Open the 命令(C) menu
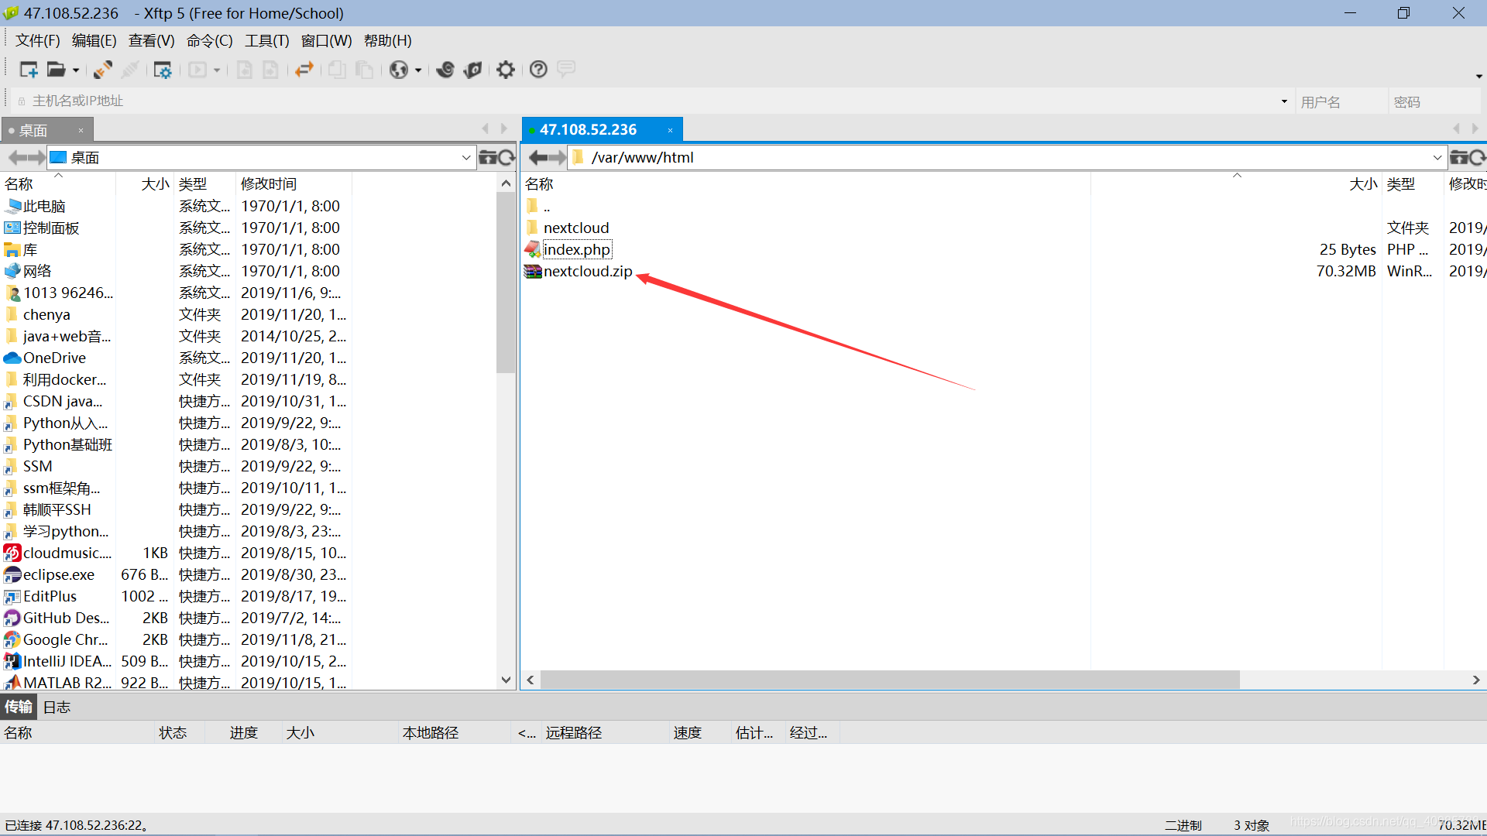Viewport: 1487px width, 836px height. 210,40
